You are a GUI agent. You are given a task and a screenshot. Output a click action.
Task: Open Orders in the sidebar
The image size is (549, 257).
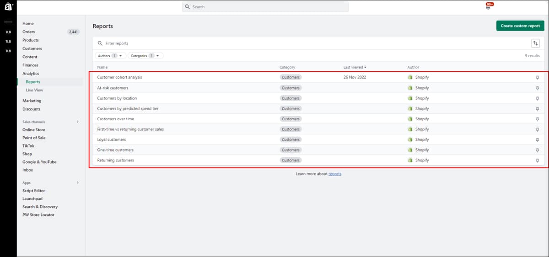coord(28,32)
